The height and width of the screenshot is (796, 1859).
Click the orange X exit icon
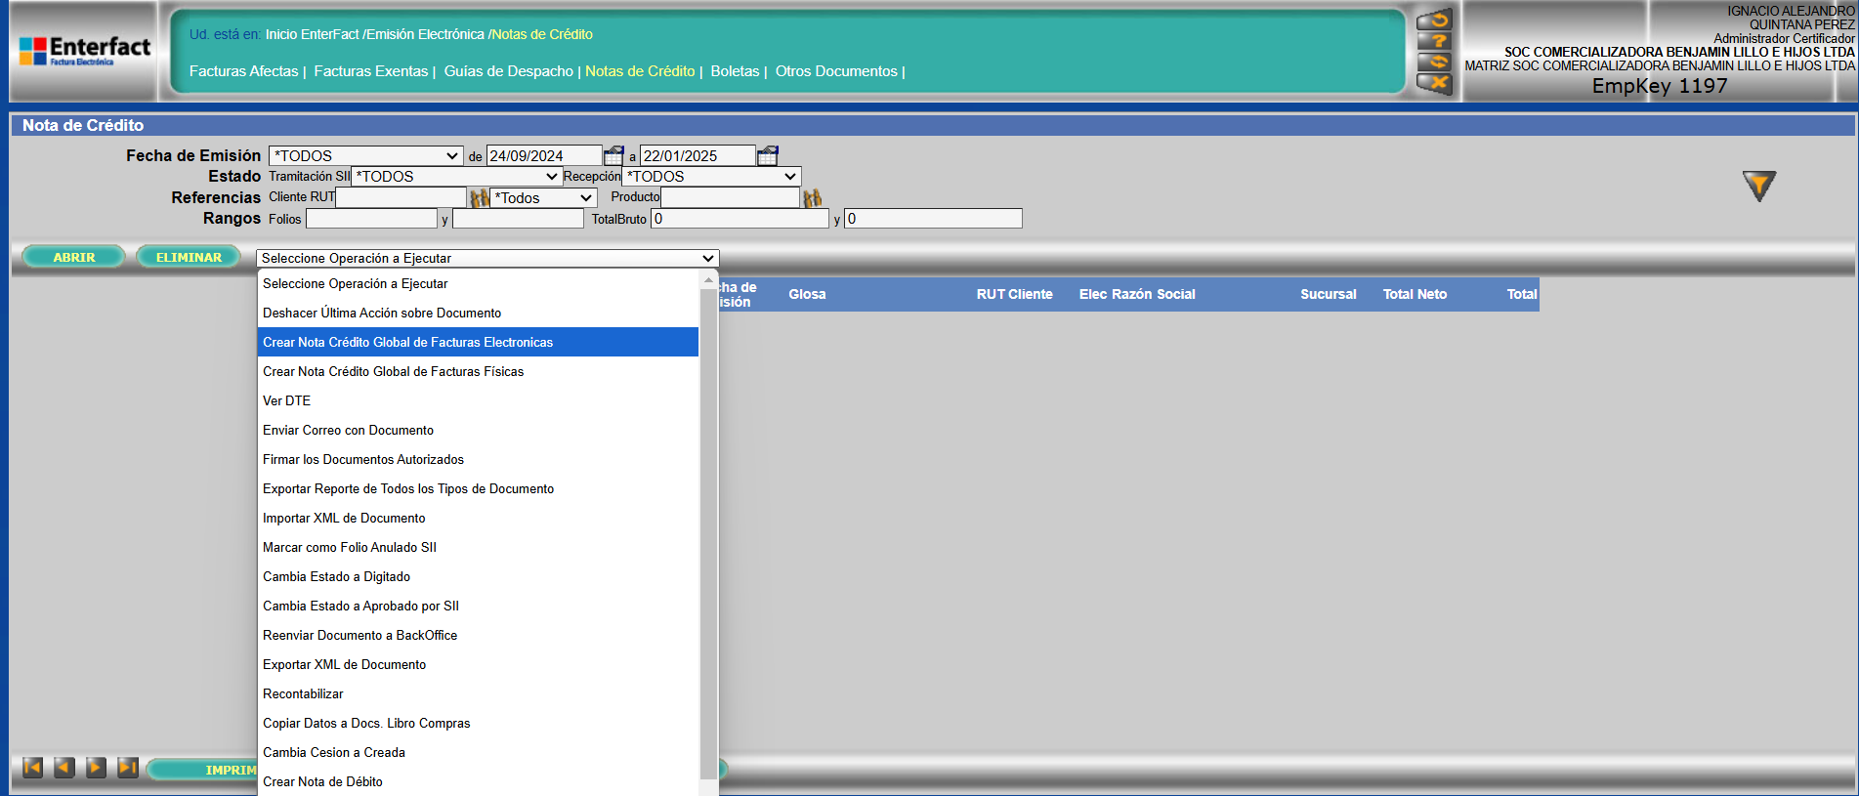[1434, 84]
